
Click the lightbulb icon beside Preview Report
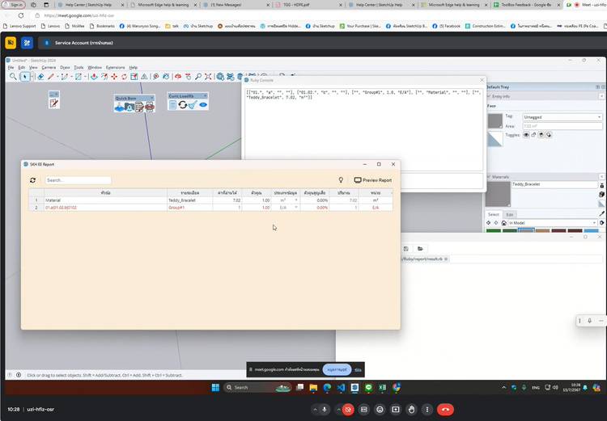[341, 180]
